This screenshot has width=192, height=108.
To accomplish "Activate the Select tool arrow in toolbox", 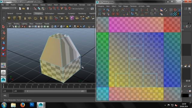I will point(3,27).
